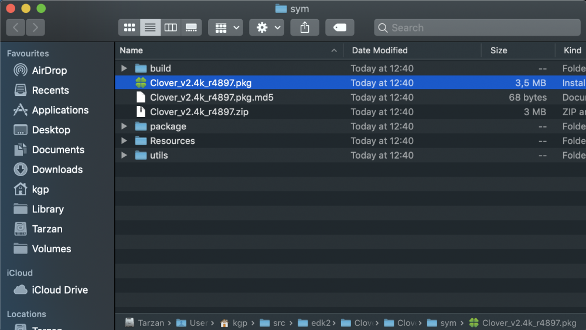Screen dimensions: 586x330
Task: Click the sym folder icon in title bar
Action: 281,9
